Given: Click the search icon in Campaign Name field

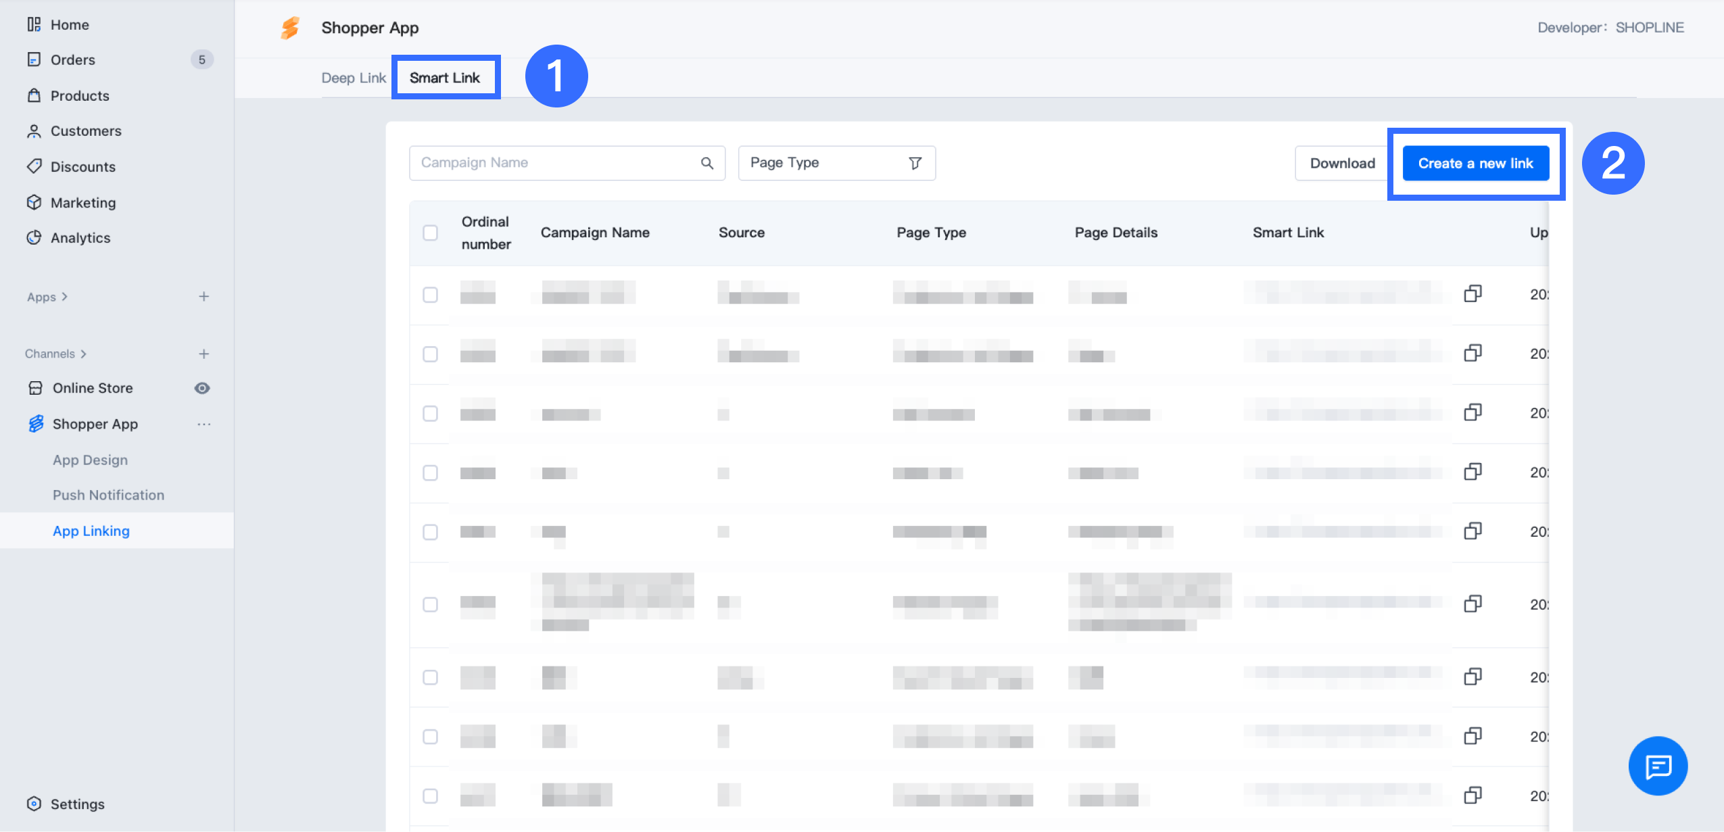Looking at the screenshot, I should (707, 163).
